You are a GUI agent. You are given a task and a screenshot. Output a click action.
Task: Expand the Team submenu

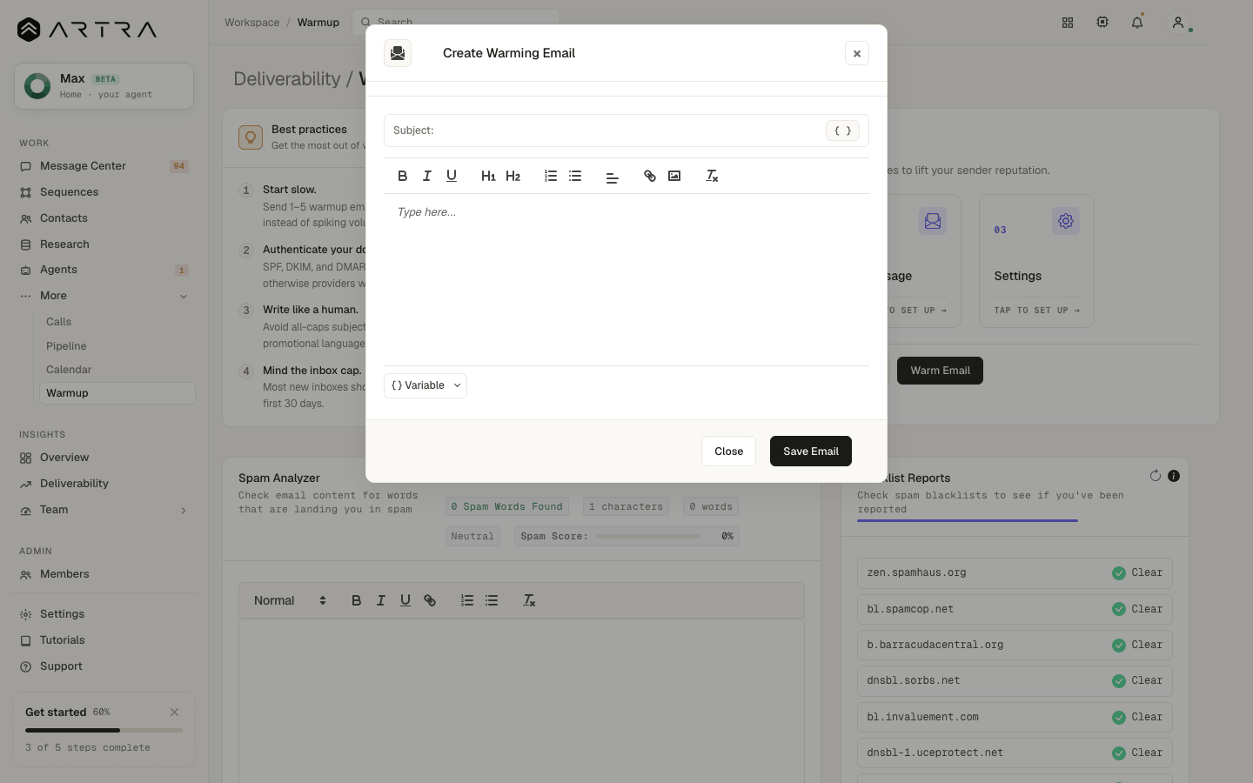(x=184, y=510)
